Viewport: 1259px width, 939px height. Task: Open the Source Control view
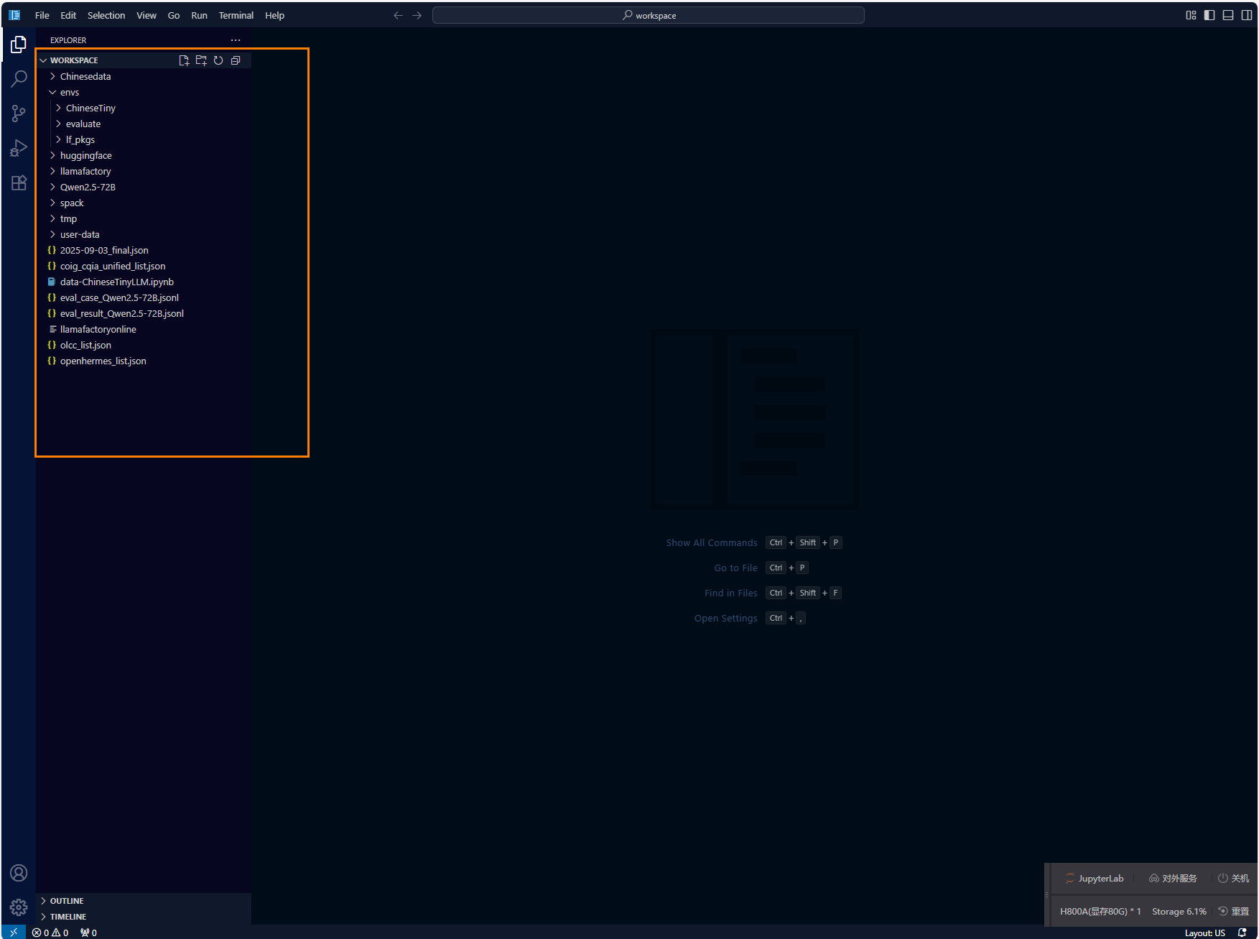click(19, 113)
